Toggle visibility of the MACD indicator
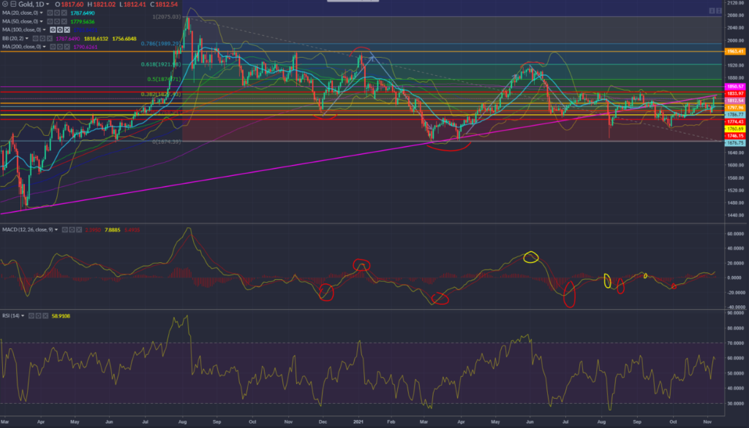The width and height of the screenshot is (749, 428). 64,229
